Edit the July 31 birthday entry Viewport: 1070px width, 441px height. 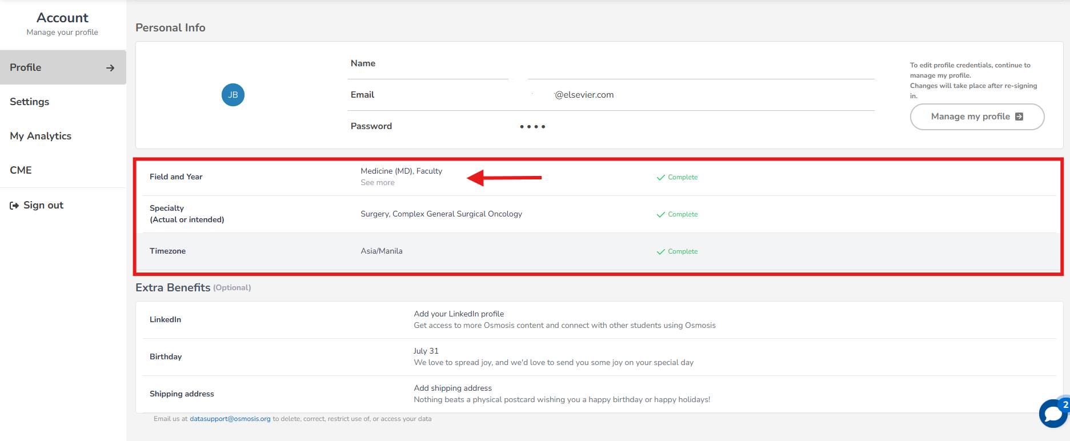click(426, 351)
